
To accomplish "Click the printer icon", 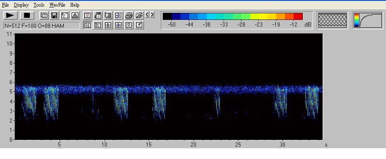I will click(x=129, y=15).
